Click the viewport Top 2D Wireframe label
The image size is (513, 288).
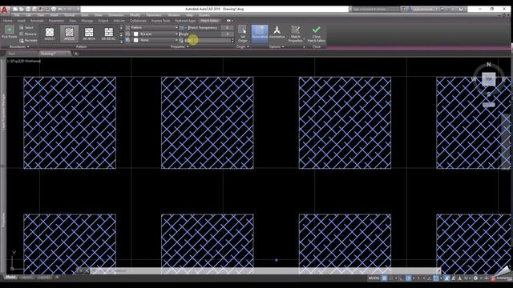click(24, 61)
